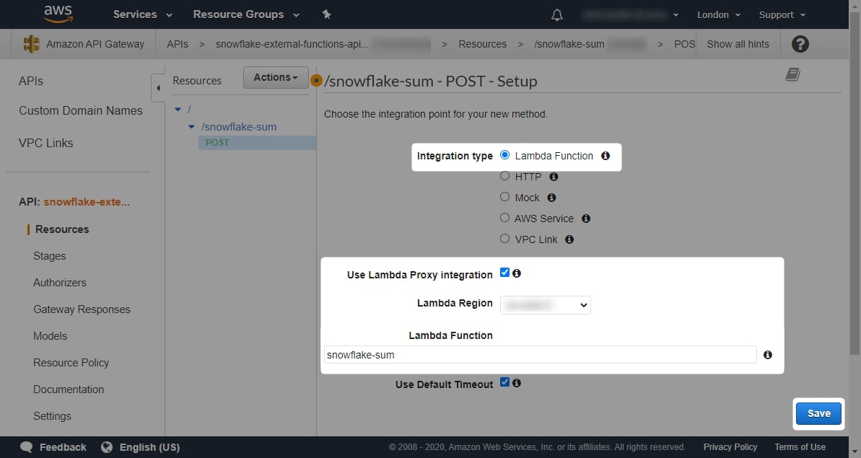Click the /snowflake-sum breadcrumb link
The height and width of the screenshot is (458, 861).
[x=569, y=44]
